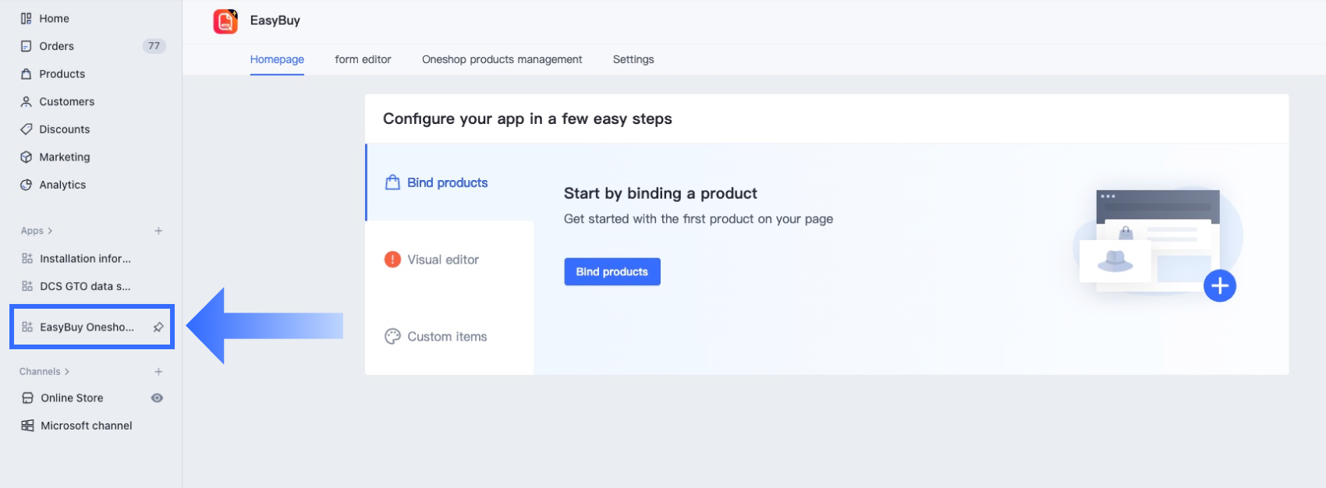Click the Discounts tag icon
Image resolution: width=1326 pixels, height=488 pixels.
(27, 129)
